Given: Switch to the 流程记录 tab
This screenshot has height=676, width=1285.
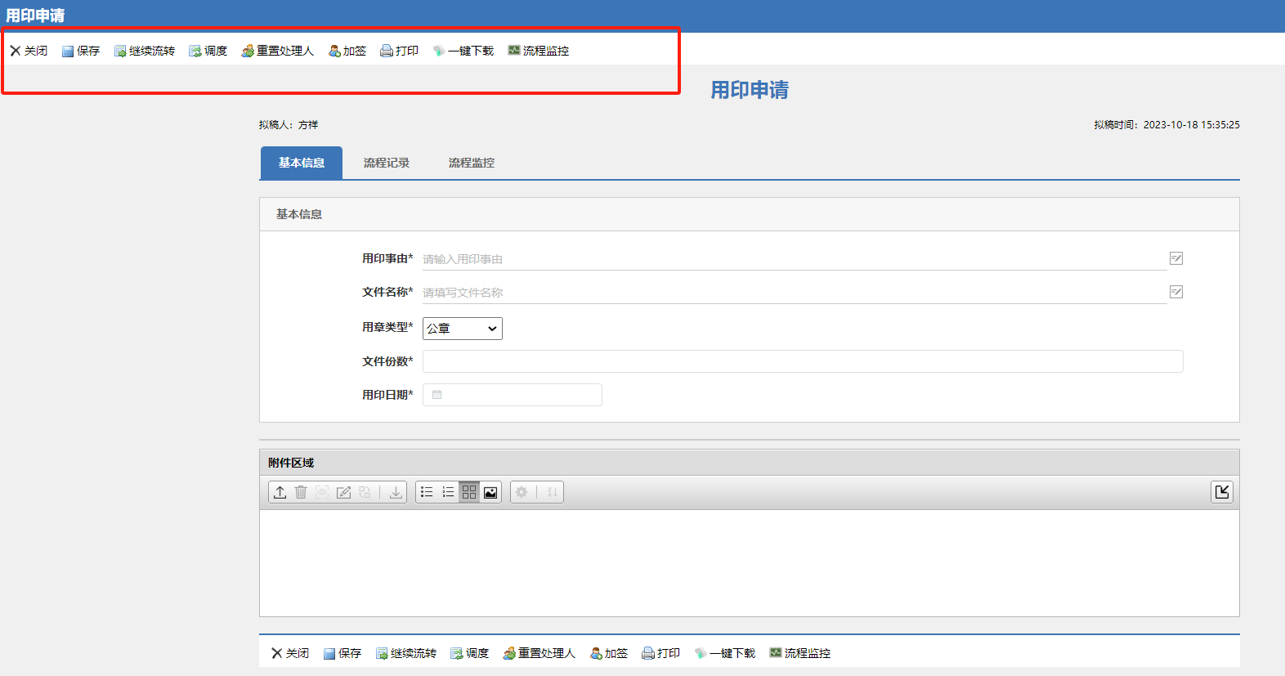Looking at the screenshot, I should 387,163.
